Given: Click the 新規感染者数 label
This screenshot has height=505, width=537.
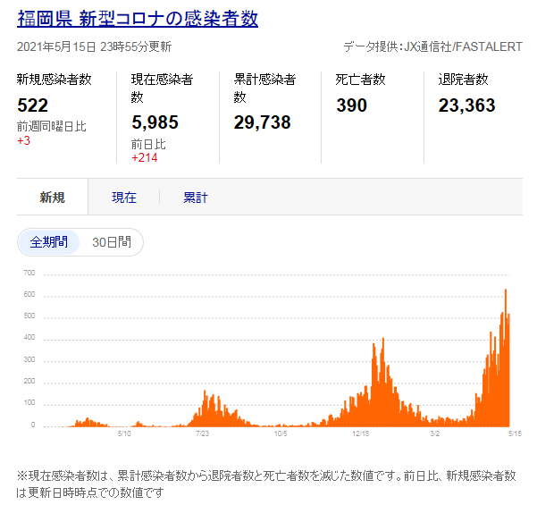Looking at the screenshot, I should [55, 80].
